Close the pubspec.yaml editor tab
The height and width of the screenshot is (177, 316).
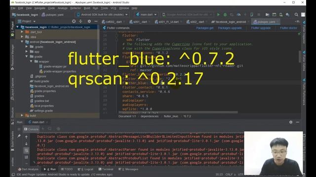[x=277, y=22]
